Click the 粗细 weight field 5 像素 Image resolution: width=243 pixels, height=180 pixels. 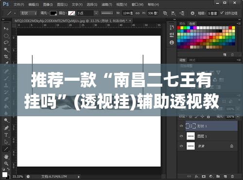click(x=213, y=13)
